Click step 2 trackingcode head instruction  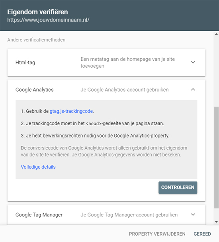pos(92,124)
